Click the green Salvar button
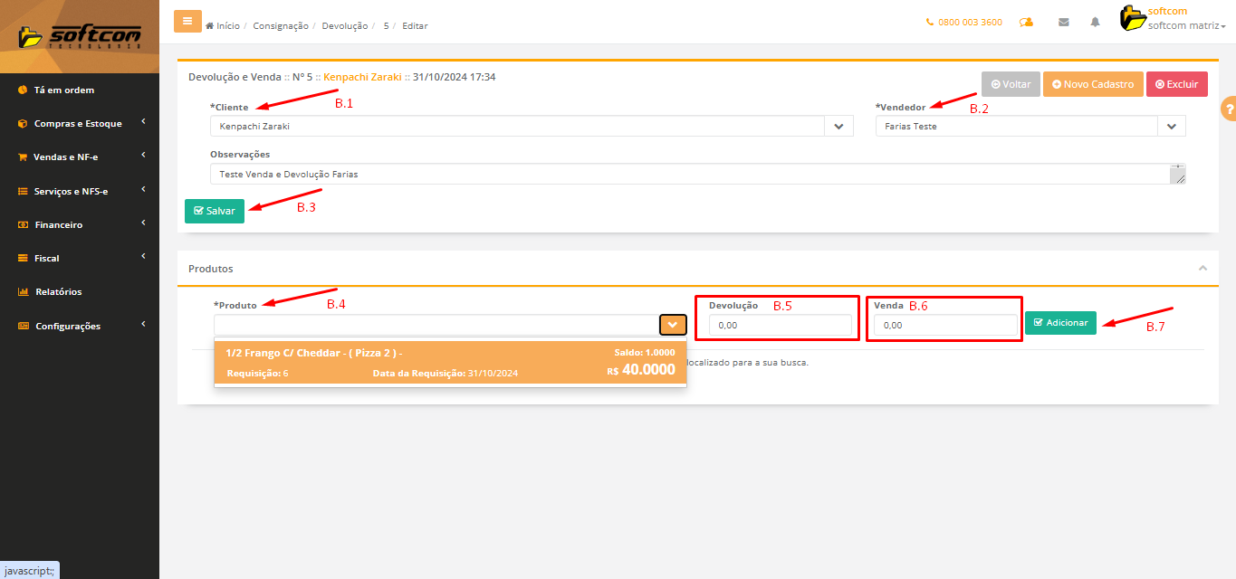 [x=215, y=211]
